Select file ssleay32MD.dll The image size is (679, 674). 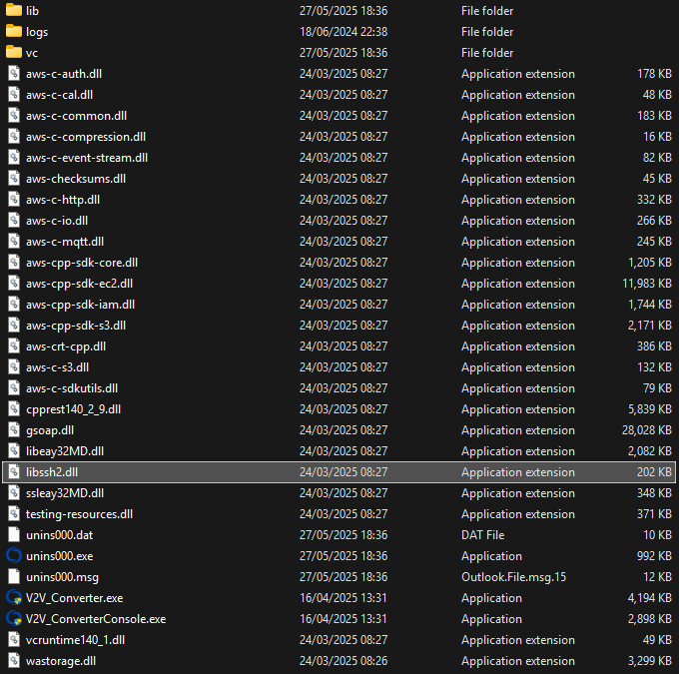pyautogui.click(x=65, y=493)
